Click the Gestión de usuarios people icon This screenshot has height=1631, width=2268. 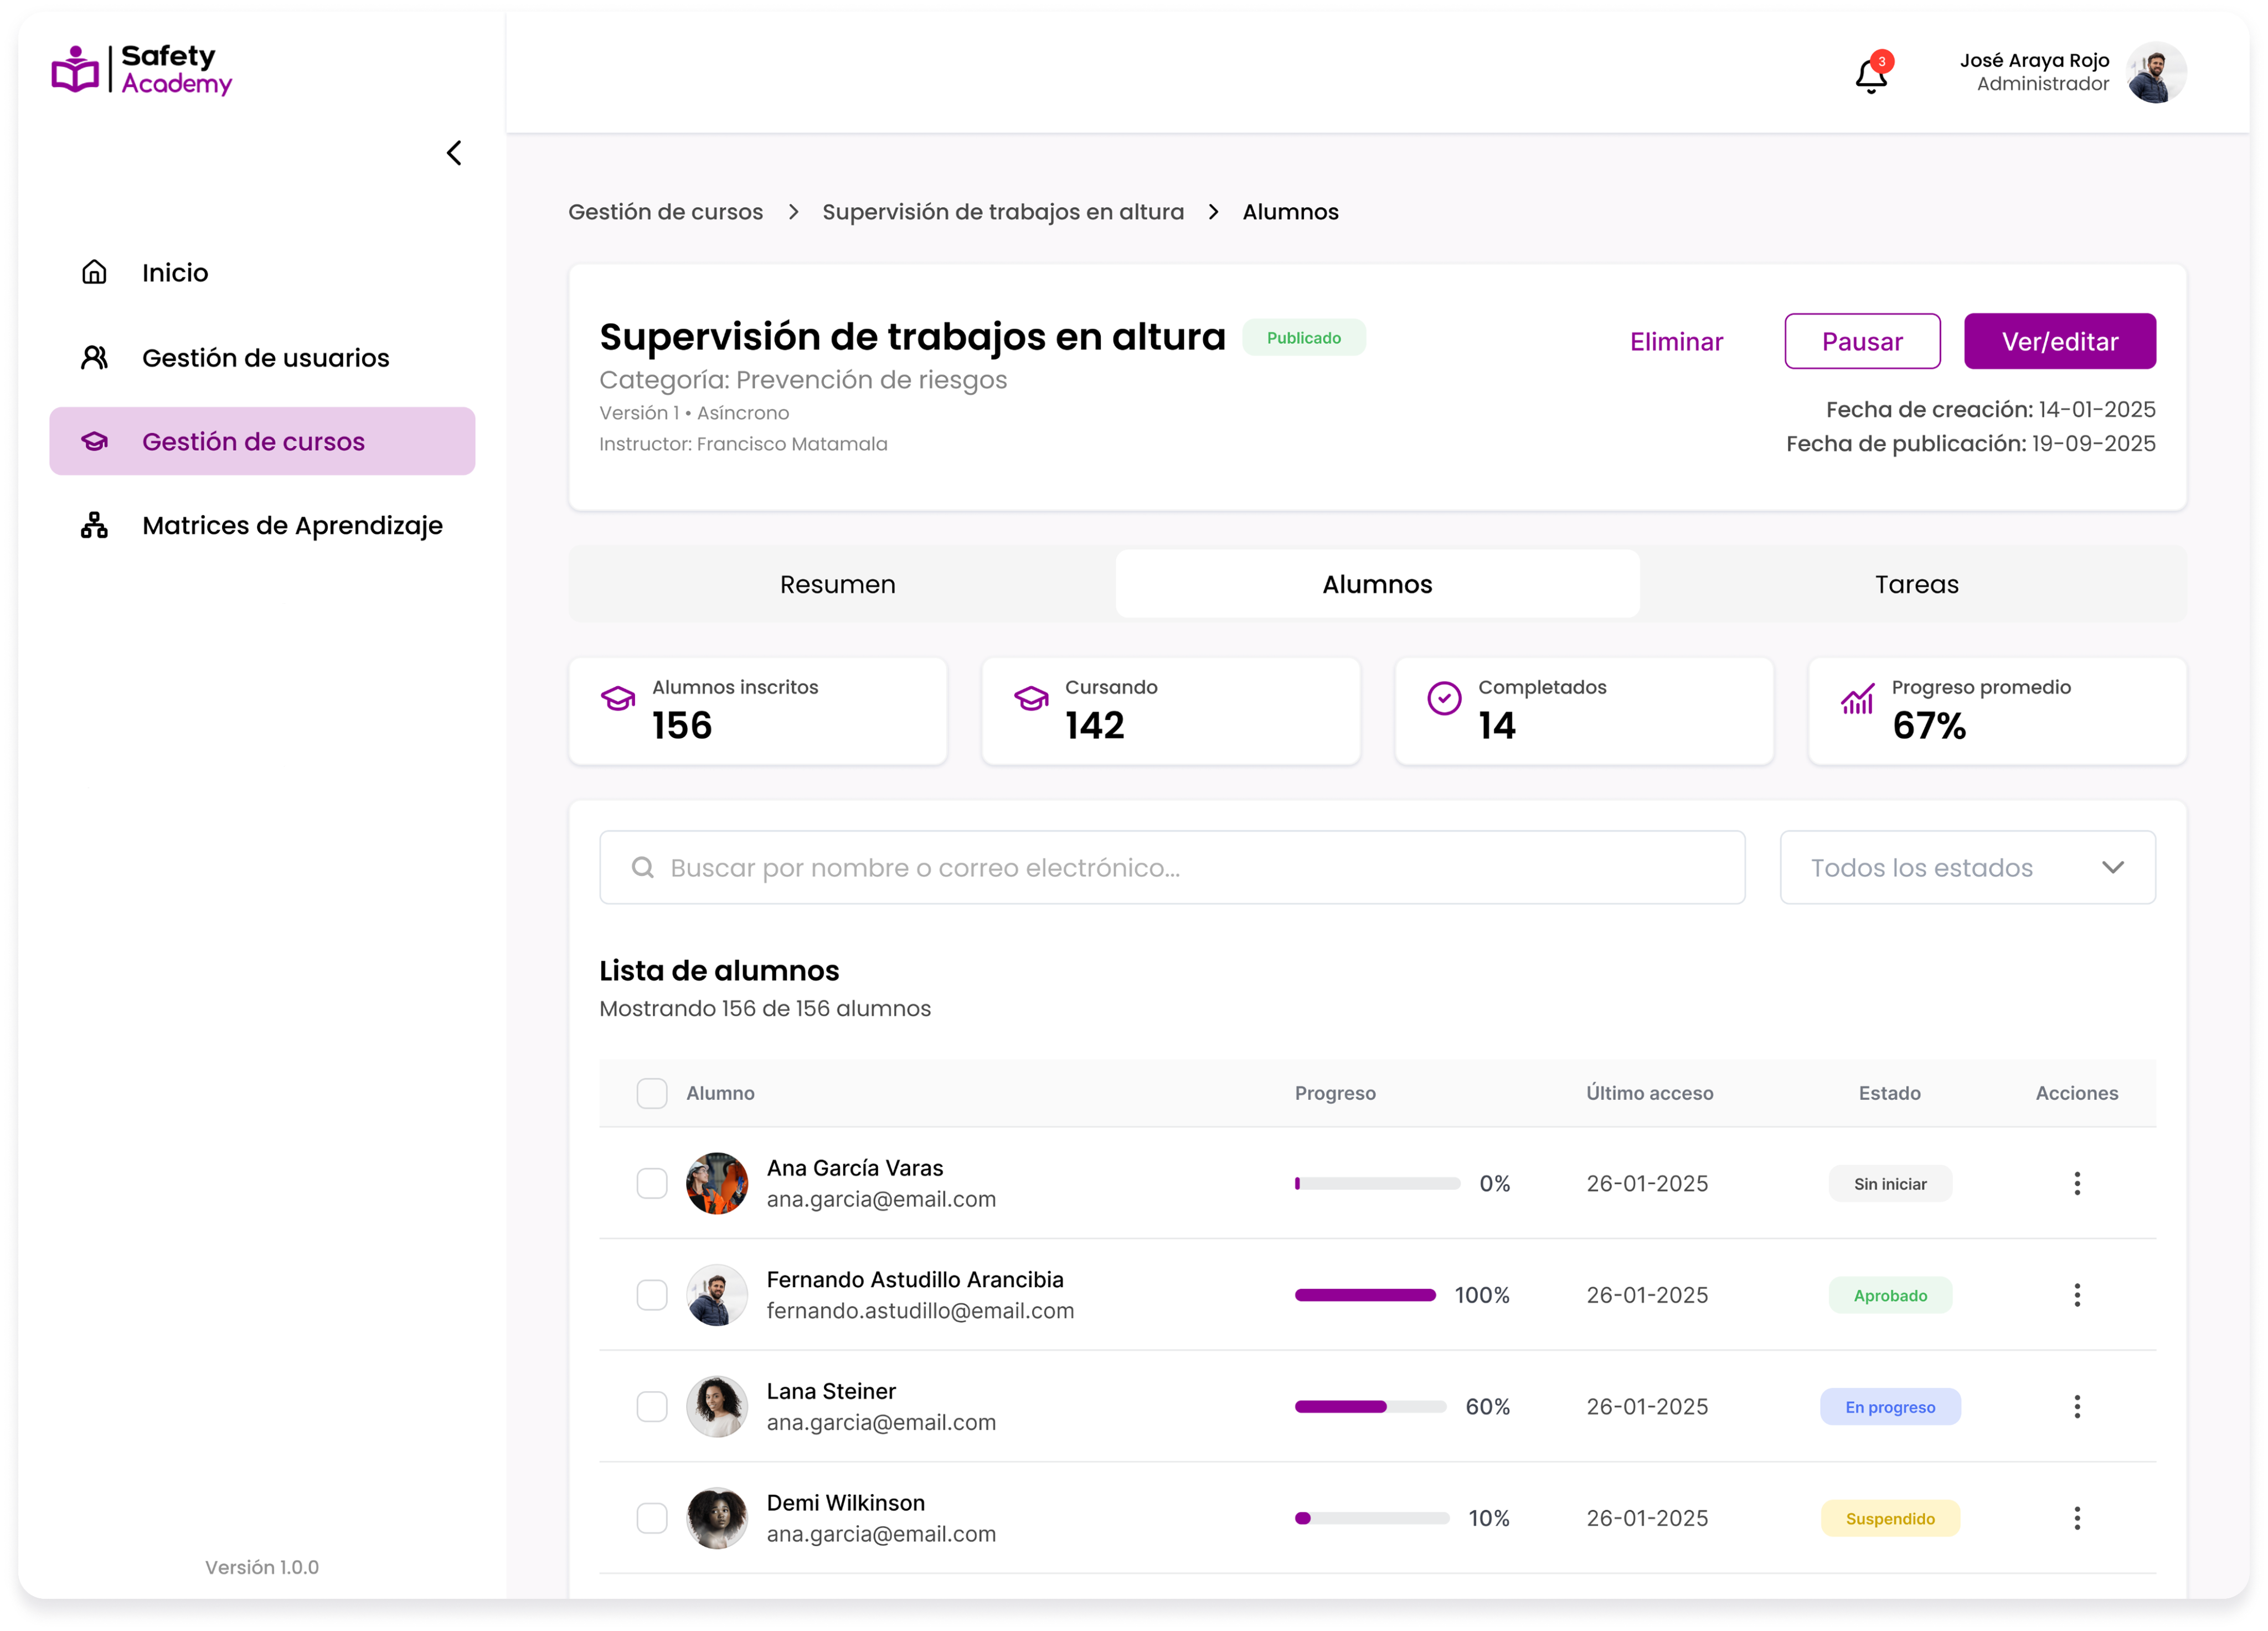click(94, 357)
